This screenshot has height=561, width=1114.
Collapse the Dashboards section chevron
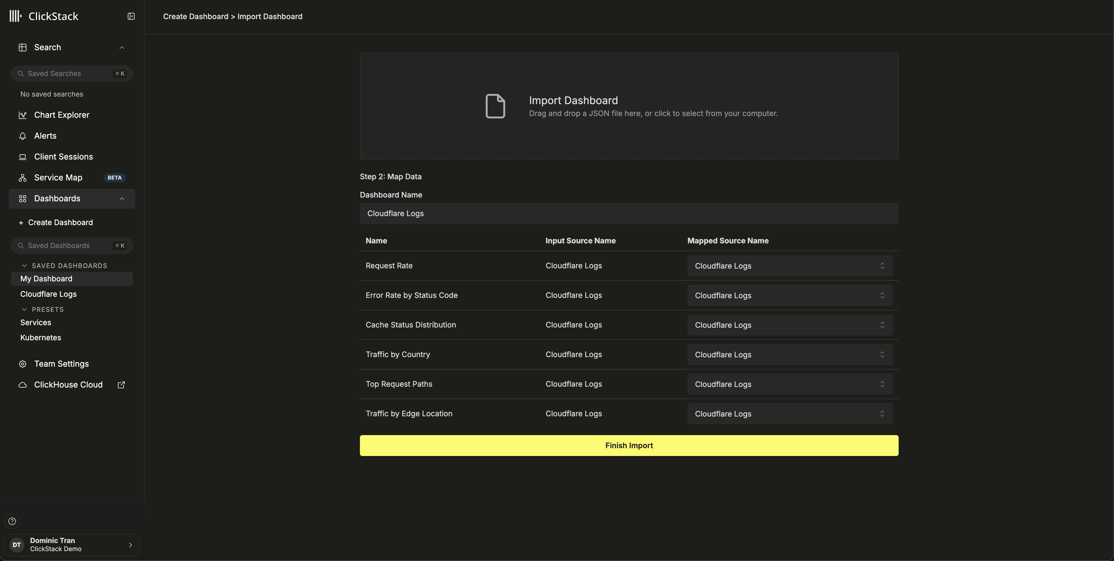(x=122, y=199)
